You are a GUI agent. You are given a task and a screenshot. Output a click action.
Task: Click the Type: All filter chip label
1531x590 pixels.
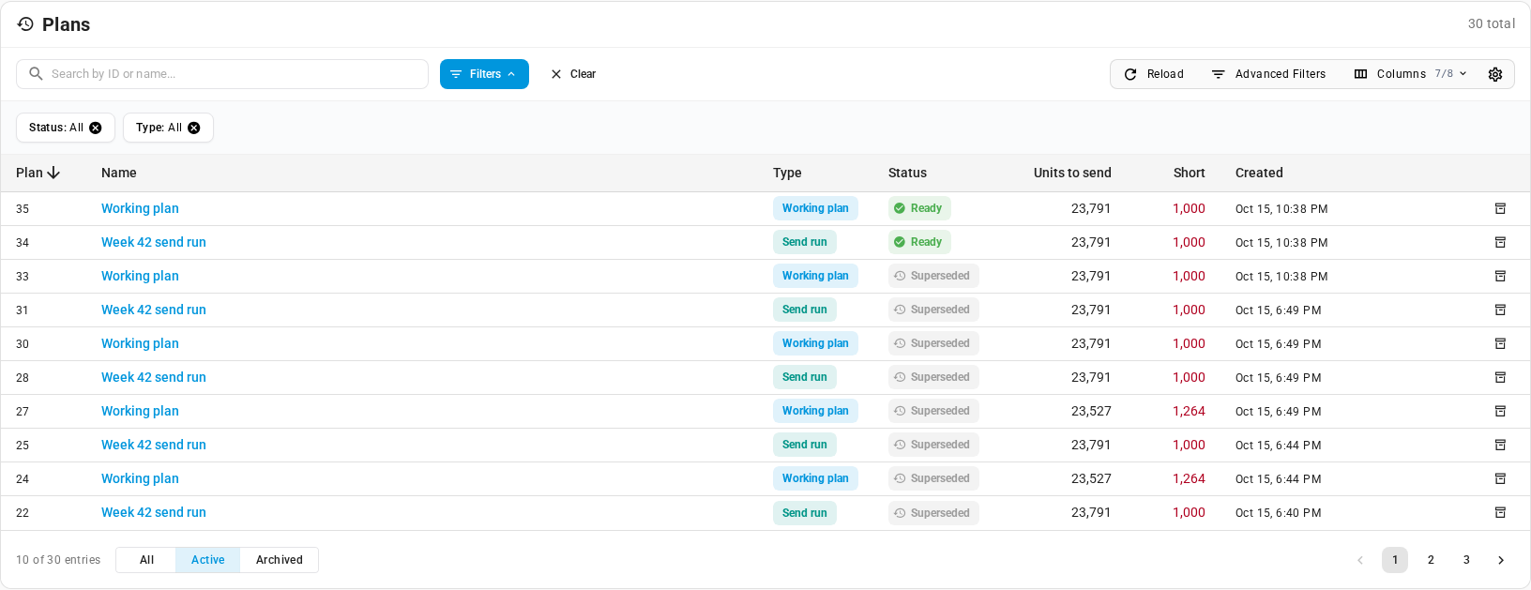coord(159,128)
